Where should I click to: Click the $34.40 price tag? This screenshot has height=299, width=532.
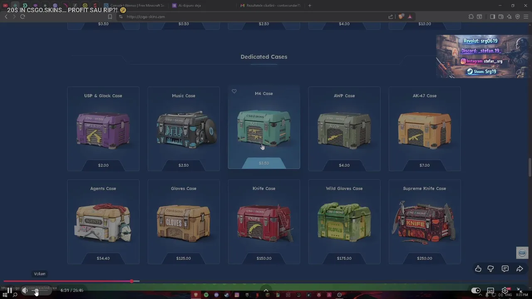103,258
